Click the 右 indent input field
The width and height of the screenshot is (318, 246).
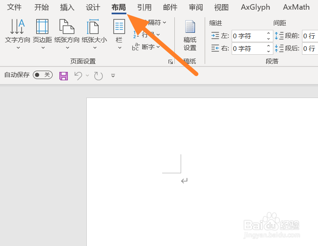(x=249, y=49)
